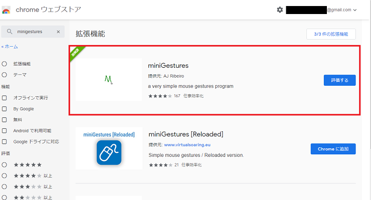Open the miniGestures [Reloaded] mouse icon thumbnail

(109, 148)
